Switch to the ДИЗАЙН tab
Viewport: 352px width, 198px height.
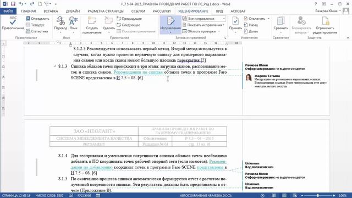(73, 11)
